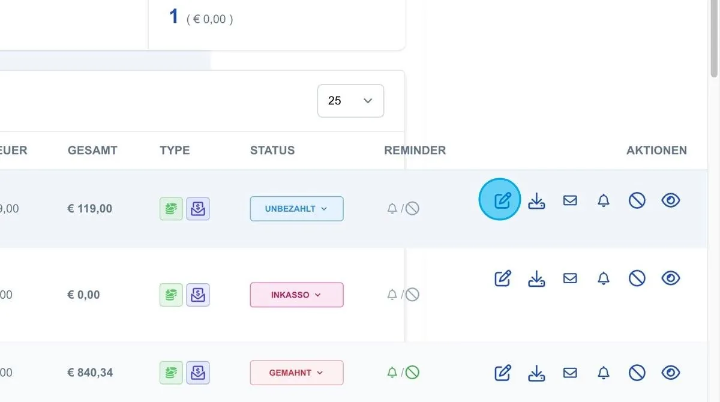The width and height of the screenshot is (720, 402).
Task: Click purple payment type icon in the Gemahnt row
Action: [198, 373]
